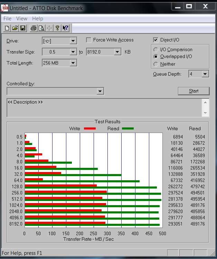
Task: Click the Print toolbar icon
Action: (34, 28)
